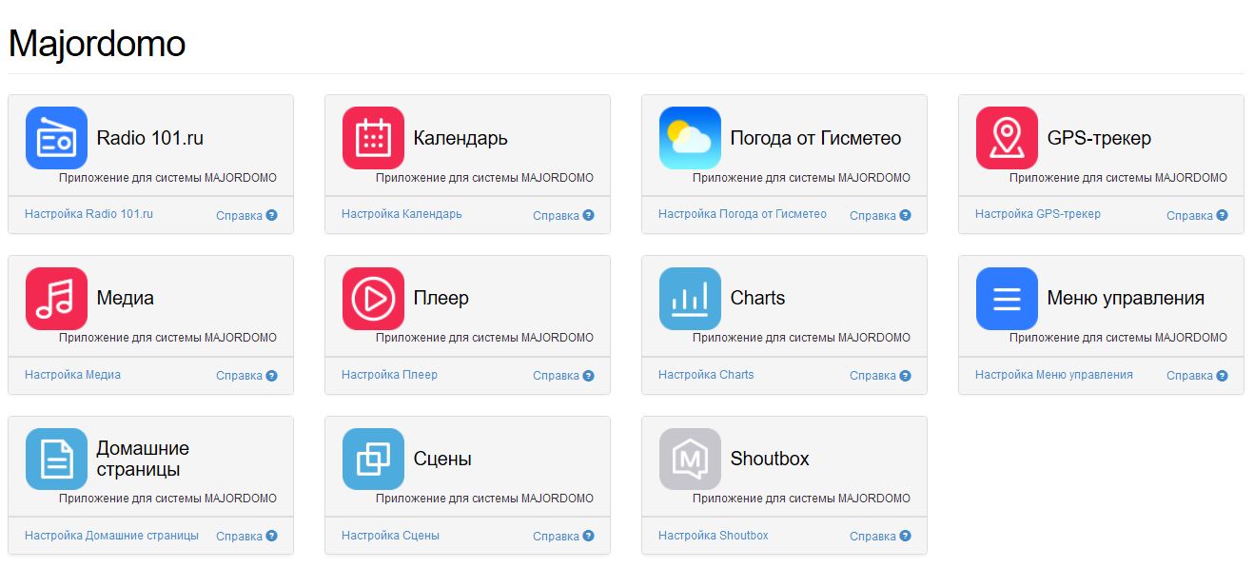This screenshot has height=568, width=1254.
Task: Click the Плеер play button icon
Action: pos(373,299)
